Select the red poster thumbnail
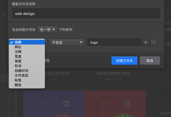 click(x=115, y=104)
